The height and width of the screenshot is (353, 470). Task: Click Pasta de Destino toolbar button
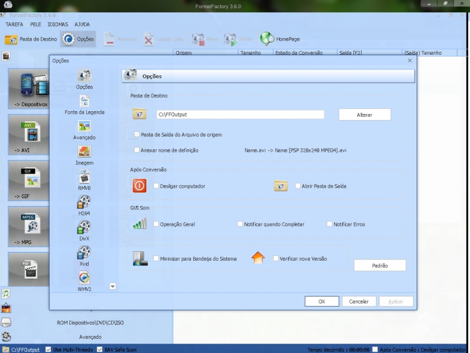[31, 39]
